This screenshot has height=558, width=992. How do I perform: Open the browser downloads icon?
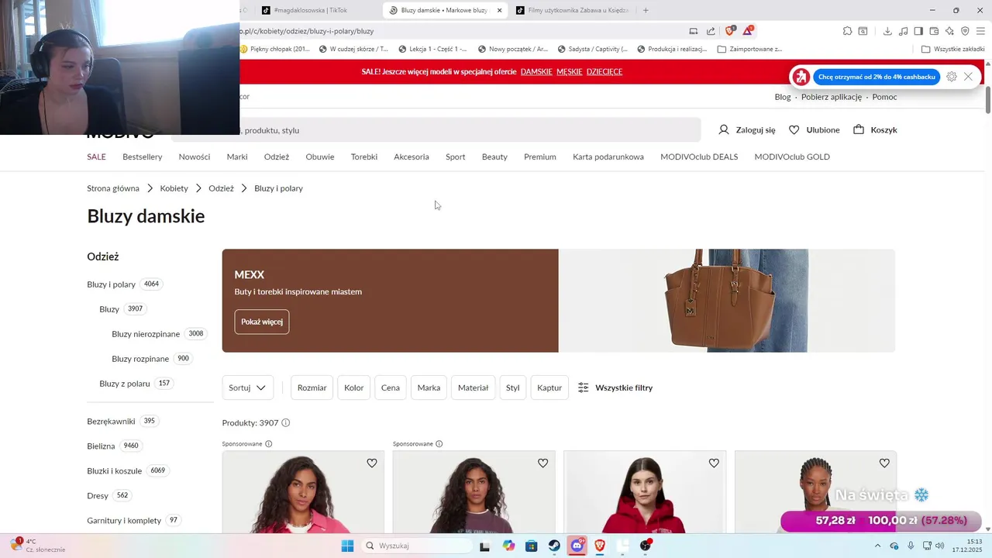[x=887, y=31]
